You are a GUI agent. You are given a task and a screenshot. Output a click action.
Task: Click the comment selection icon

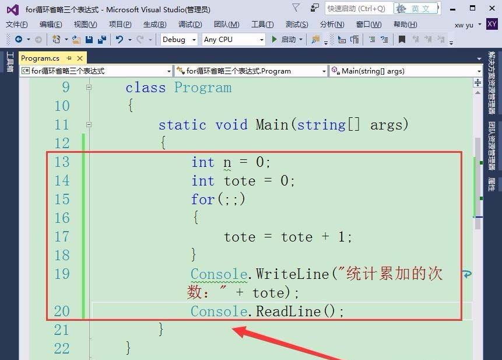coord(384,40)
